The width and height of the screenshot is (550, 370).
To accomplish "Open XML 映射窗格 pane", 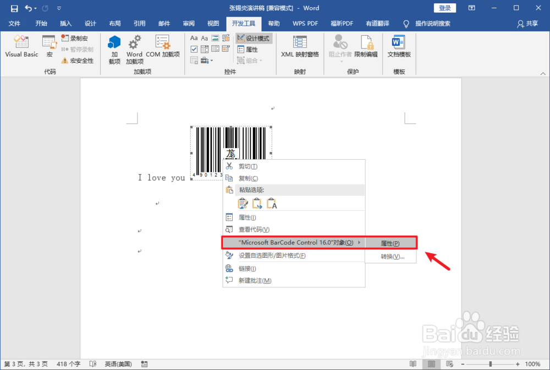I will coord(300,46).
